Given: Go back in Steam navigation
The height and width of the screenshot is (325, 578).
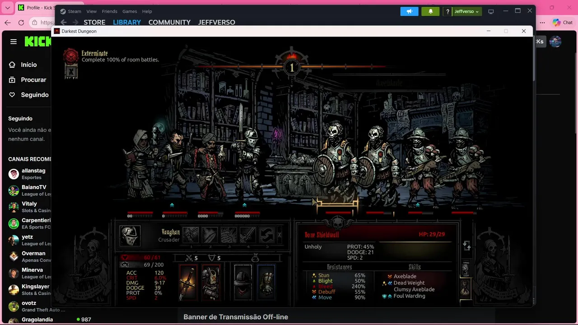Looking at the screenshot, I should [x=64, y=22].
